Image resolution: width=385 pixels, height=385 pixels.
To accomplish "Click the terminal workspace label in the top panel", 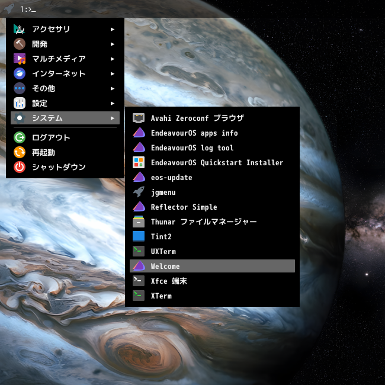I will pyautogui.click(x=28, y=9).
